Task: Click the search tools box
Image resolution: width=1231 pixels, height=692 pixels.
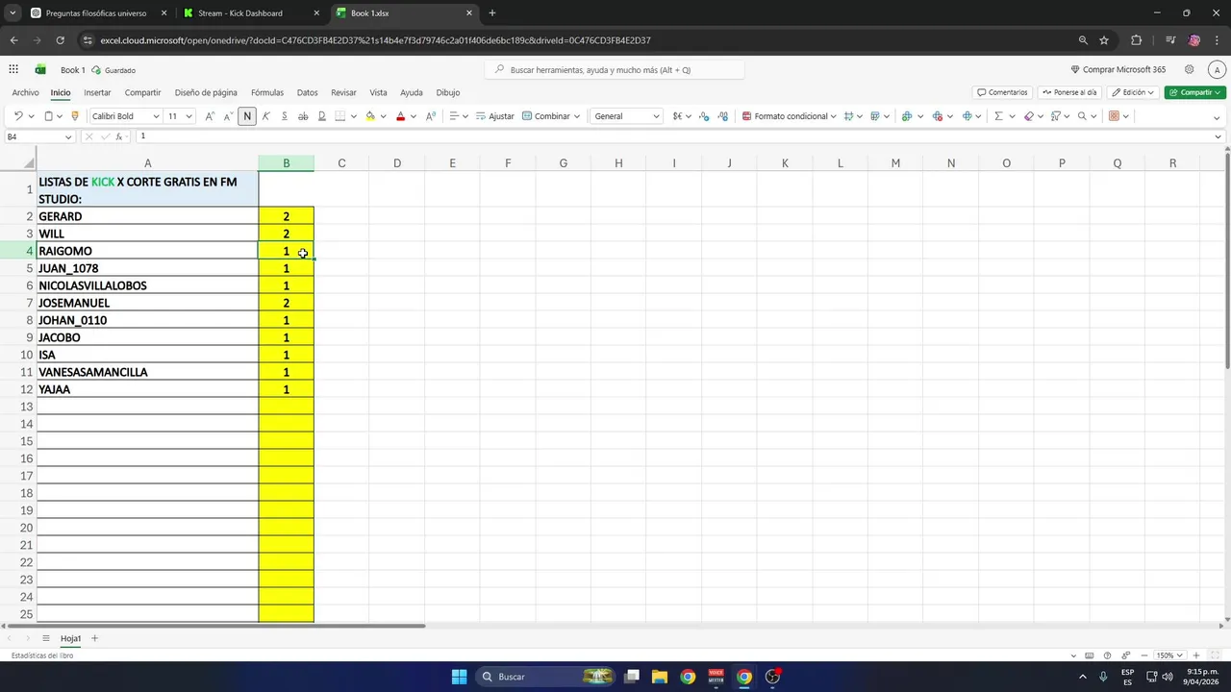Action: 615,69
